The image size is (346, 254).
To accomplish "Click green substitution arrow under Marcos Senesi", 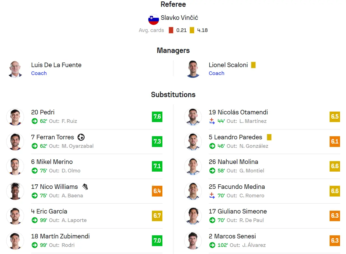I will click(212, 245).
